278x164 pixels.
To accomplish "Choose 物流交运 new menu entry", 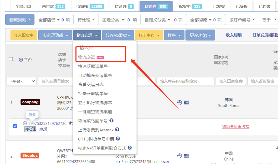I will [x=91, y=57].
